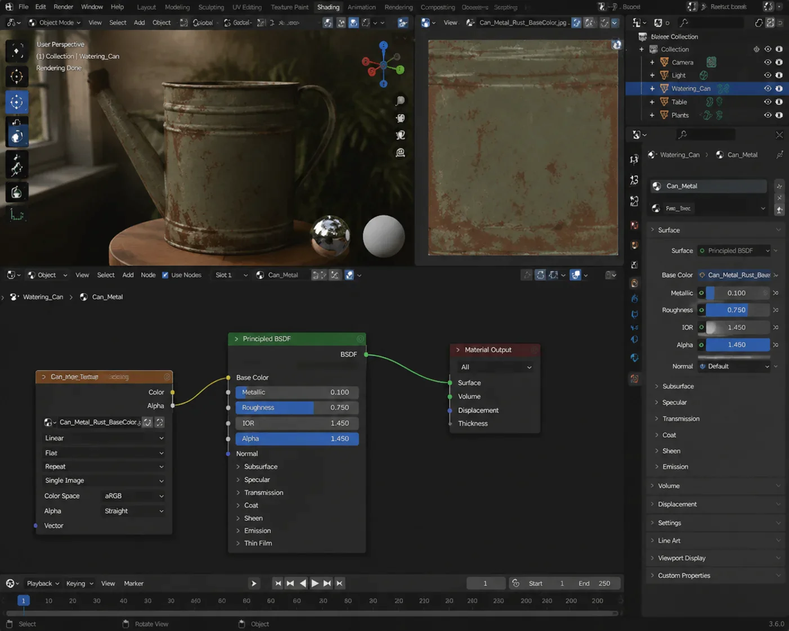Click the End frame field showing 250

coord(597,583)
